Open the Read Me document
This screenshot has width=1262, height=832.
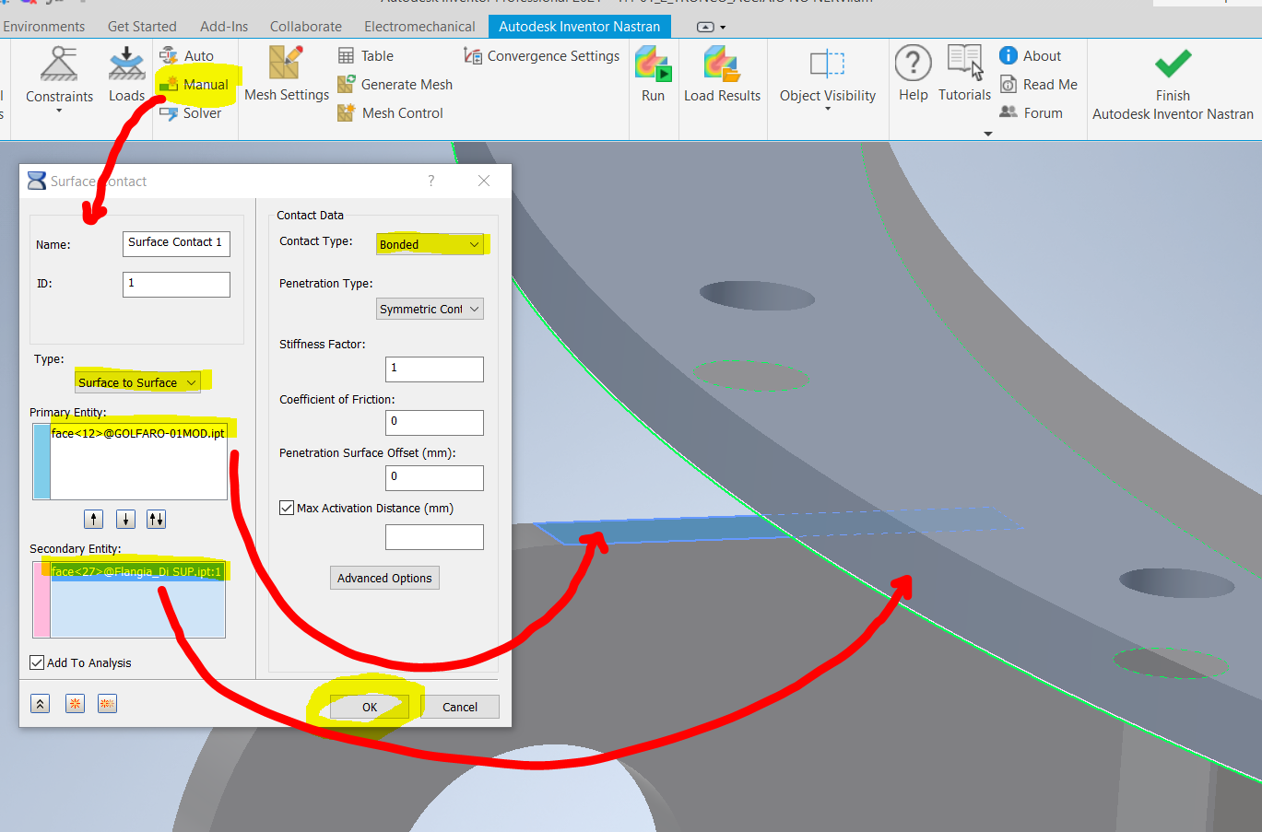1039,85
